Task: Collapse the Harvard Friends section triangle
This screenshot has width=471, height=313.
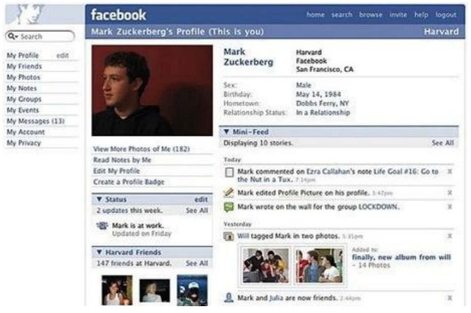Action: click(99, 252)
